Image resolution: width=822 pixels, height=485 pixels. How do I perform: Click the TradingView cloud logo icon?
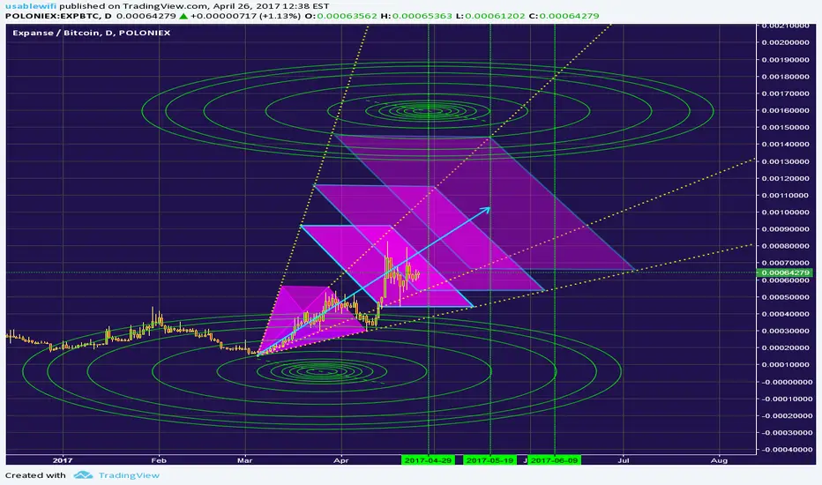tap(83, 475)
